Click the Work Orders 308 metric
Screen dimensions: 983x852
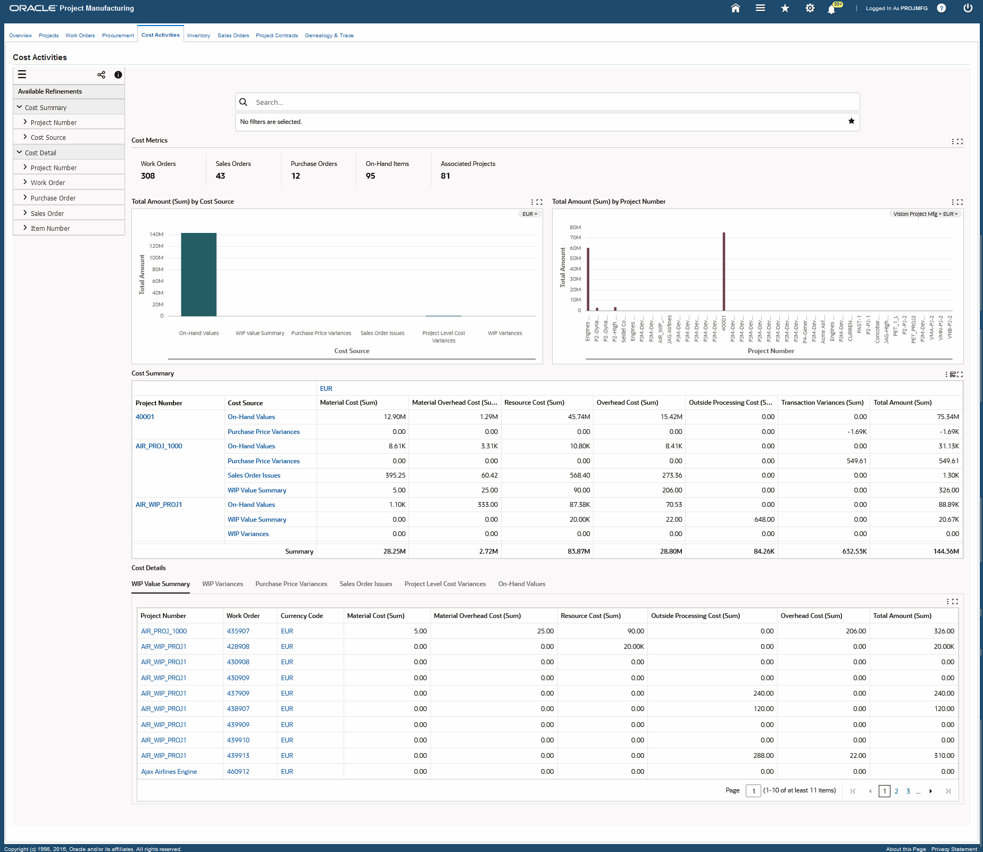(158, 170)
